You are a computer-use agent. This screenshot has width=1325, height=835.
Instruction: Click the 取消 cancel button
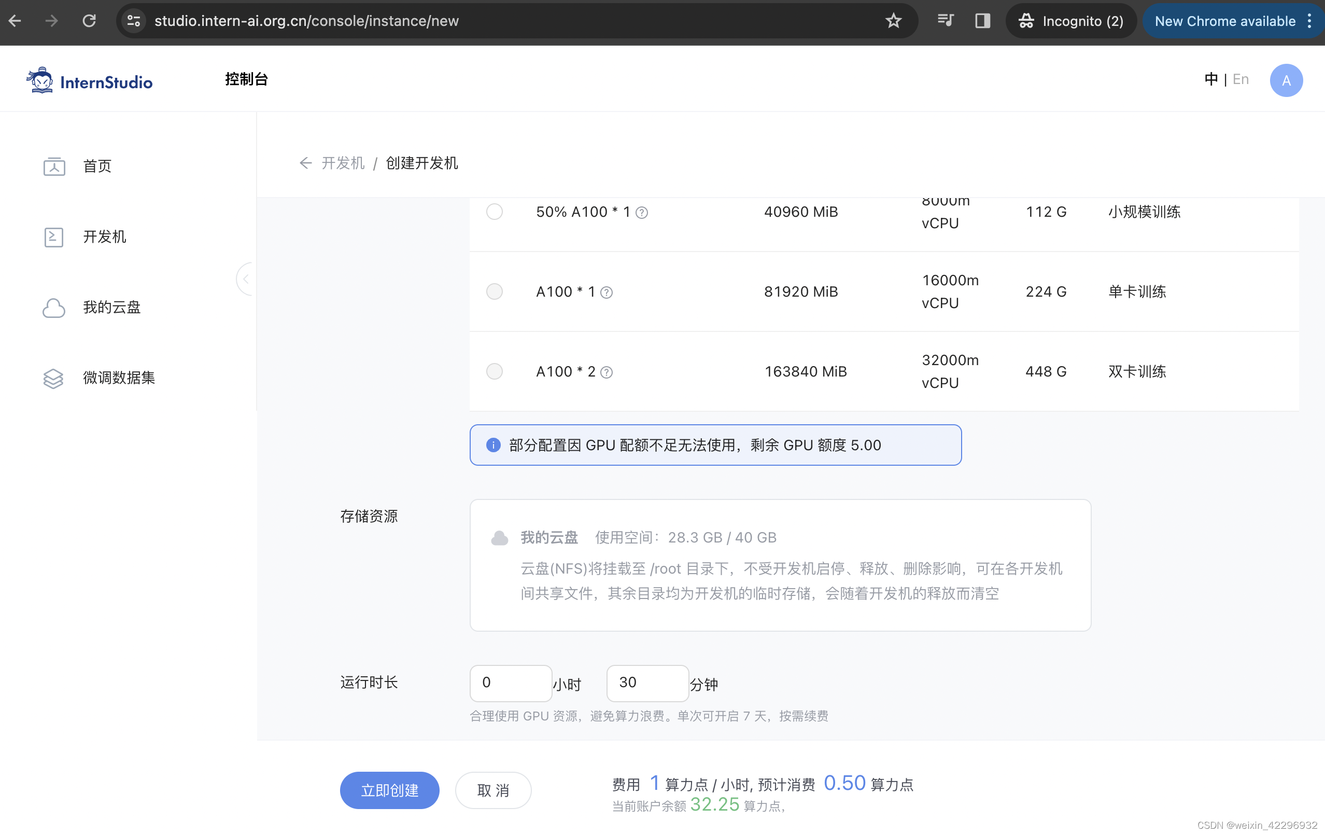click(492, 790)
